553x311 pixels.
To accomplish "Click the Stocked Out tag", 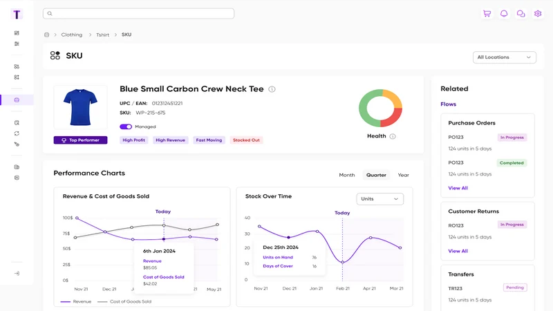I will click(246, 140).
